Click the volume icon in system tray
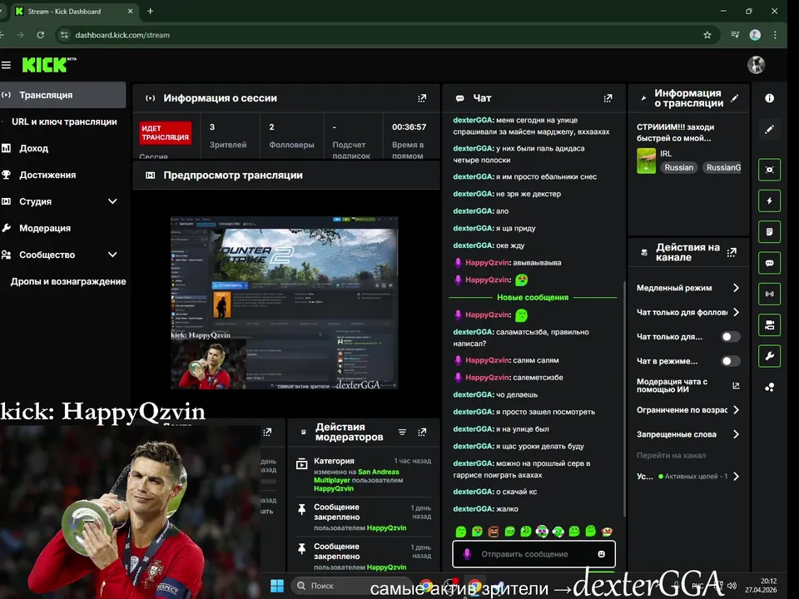This screenshot has width=799, height=599. tap(732, 586)
